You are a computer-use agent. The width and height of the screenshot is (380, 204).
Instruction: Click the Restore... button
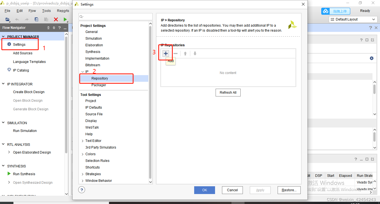click(289, 190)
